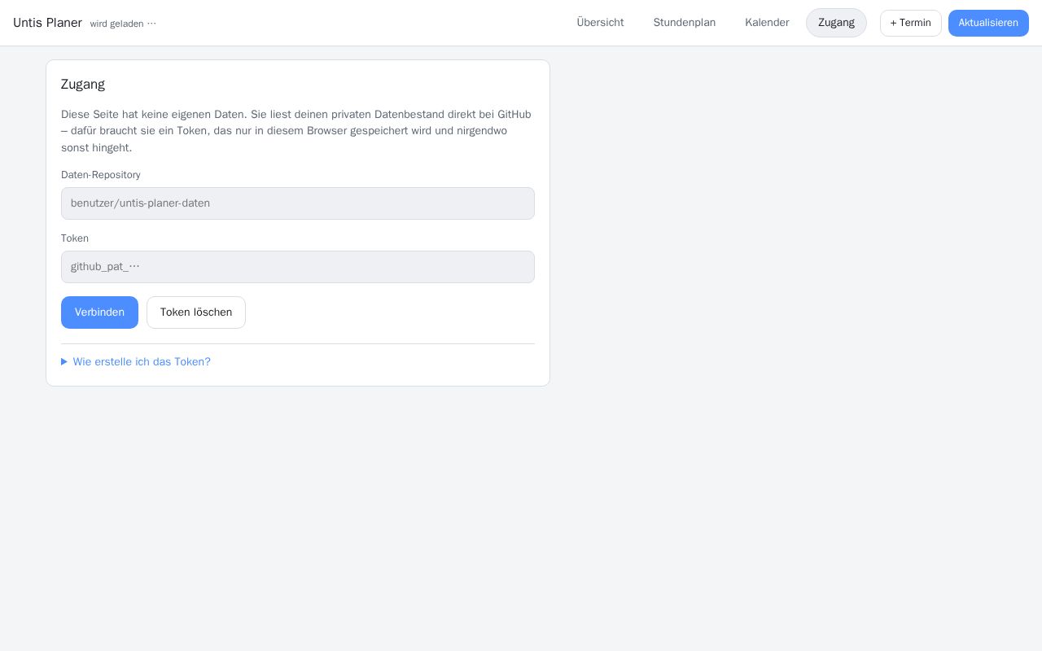Click the Daten-Repository label
This screenshot has height=651, width=1042.
click(x=101, y=175)
